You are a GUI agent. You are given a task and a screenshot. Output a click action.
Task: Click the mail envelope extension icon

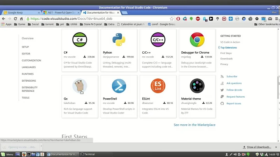(270, 19)
